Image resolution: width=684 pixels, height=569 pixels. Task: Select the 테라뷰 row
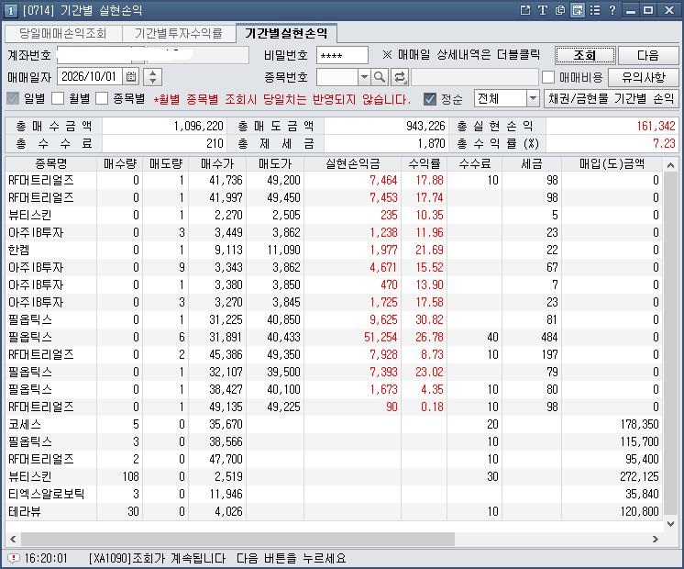(x=334, y=511)
